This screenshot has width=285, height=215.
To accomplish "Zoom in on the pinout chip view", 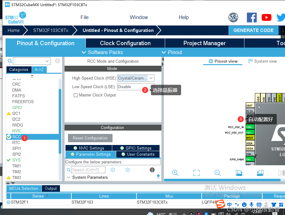I will [x=175, y=173].
